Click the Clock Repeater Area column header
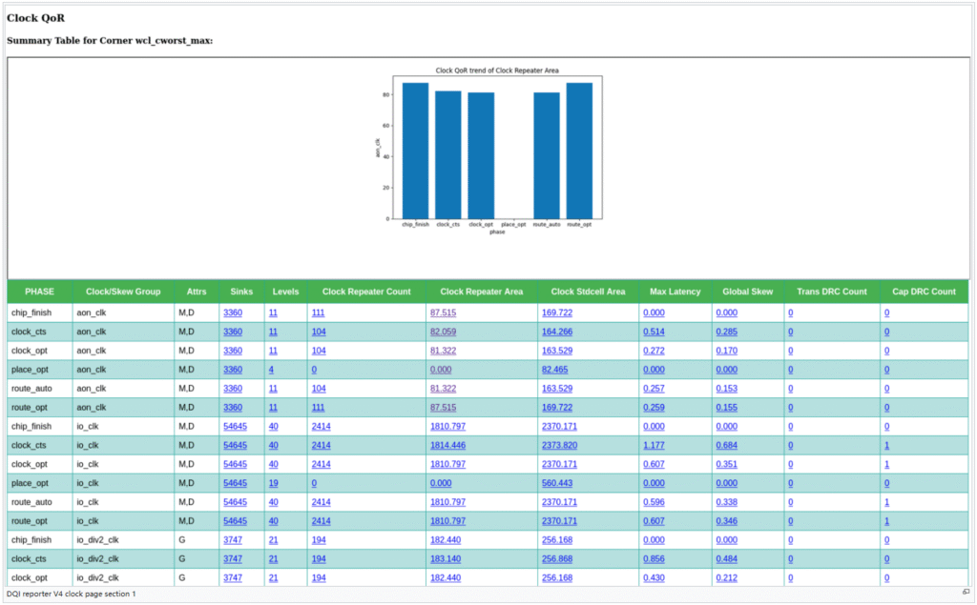 483,292
